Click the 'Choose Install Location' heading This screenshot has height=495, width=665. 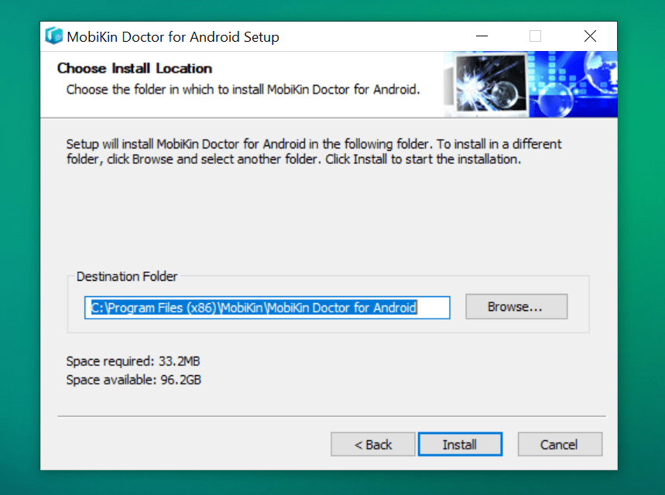135,68
